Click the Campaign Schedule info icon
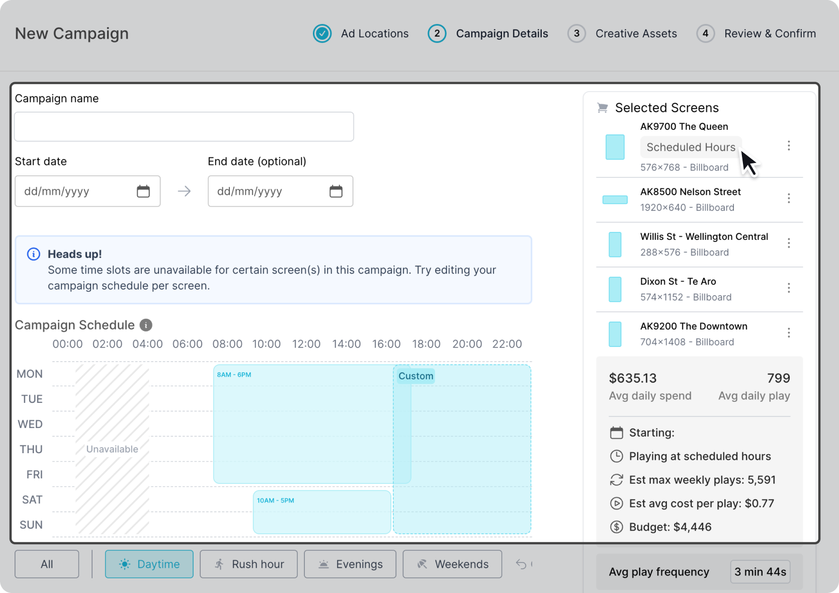This screenshot has width=839, height=593. [x=146, y=325]
